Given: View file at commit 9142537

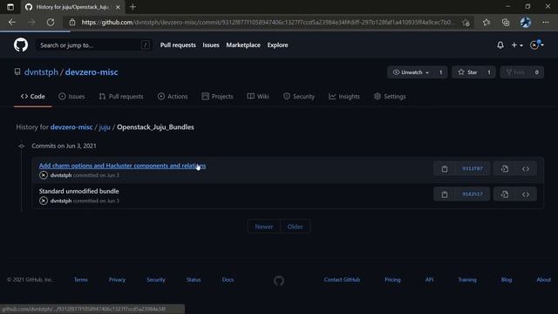Looking at the screenshot, I should point(504,195).
